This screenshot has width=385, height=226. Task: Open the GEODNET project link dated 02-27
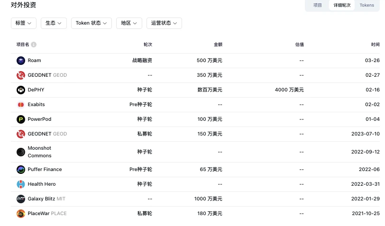[40, 75]
